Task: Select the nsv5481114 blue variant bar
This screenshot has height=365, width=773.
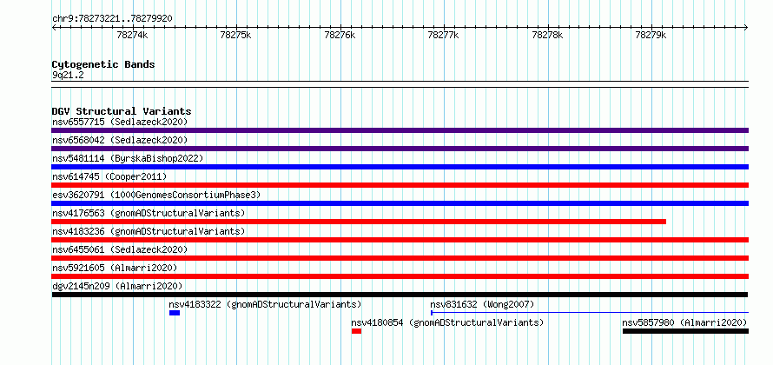Action: pos(400,167)
